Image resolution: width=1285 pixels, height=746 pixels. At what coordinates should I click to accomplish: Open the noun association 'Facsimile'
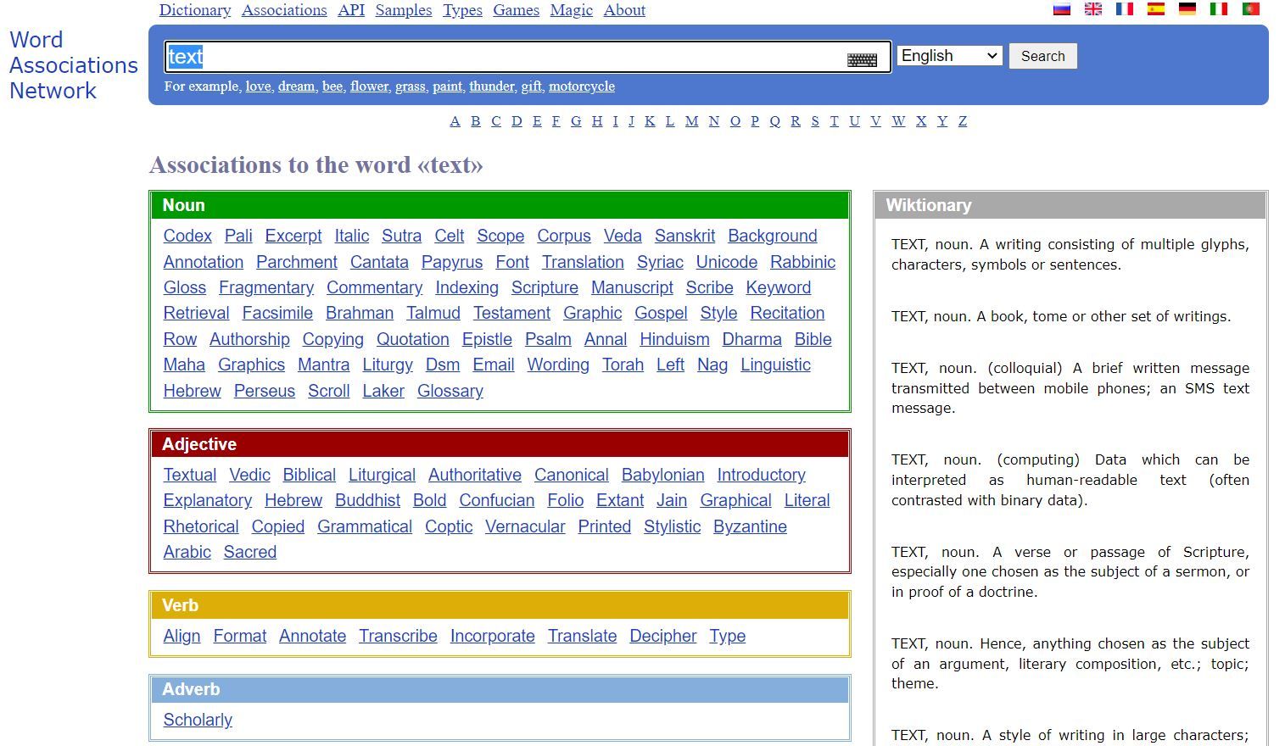[277, 313]
